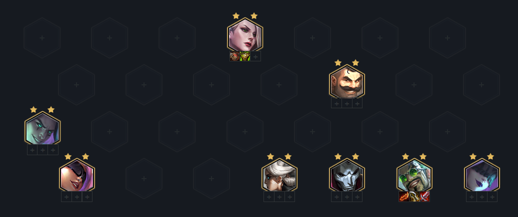518x217 pixels.
Task: Click the purple-lipped champion in the corner
Action: pyautogui.click(x=482, y=176)
